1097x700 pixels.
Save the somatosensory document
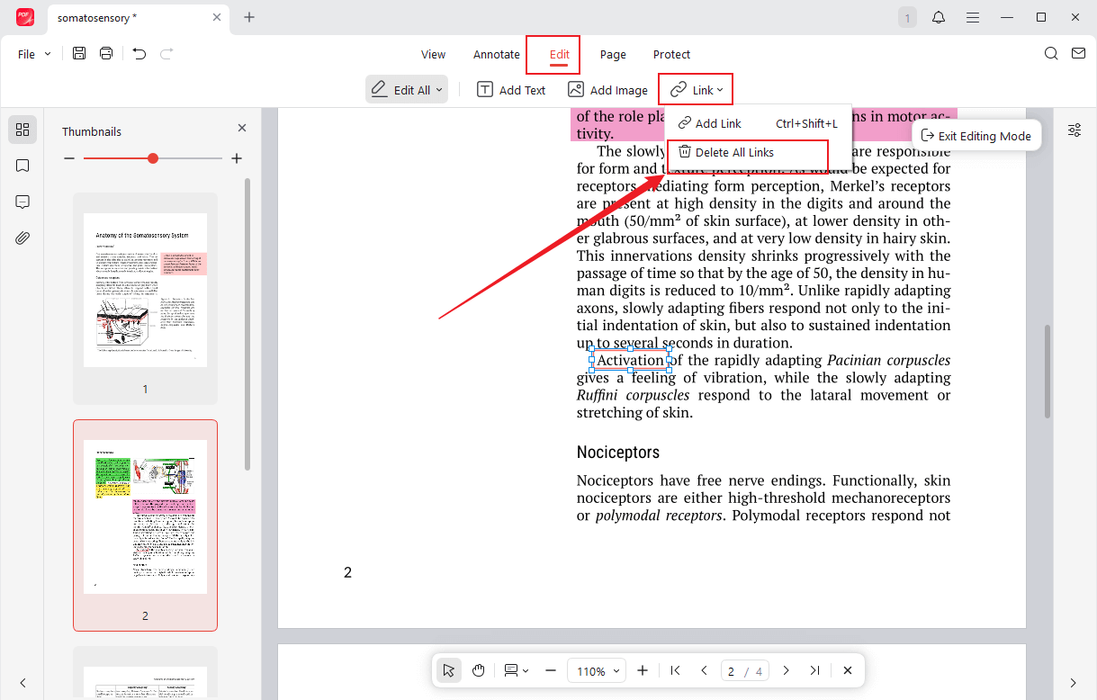coord(79,53)
